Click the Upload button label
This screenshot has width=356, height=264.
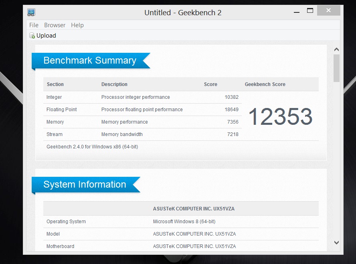(46, 36)
